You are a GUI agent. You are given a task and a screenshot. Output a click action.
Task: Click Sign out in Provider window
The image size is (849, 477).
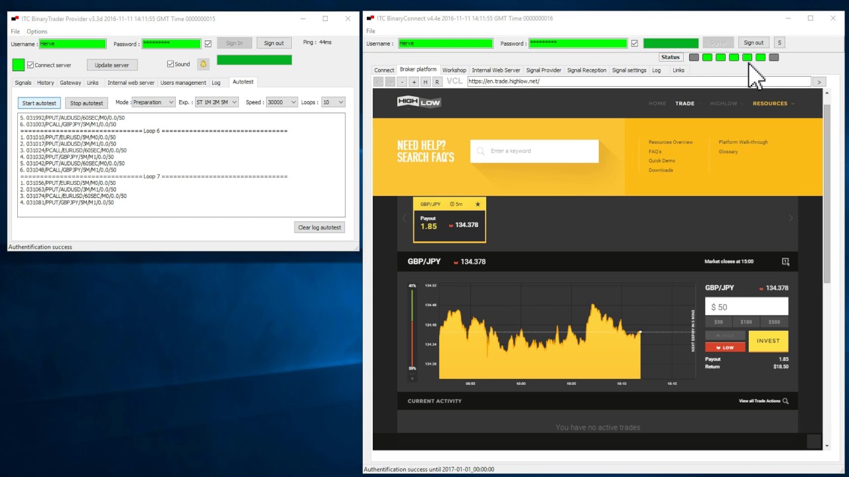(x=274, y=43)
